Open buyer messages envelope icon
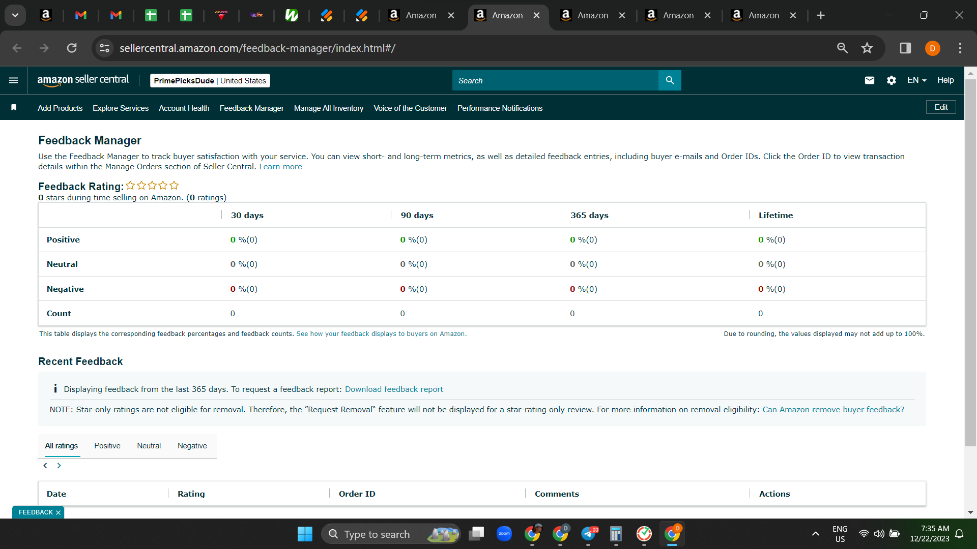Screen dimensions: 977x549 click(x=870, y=80)
